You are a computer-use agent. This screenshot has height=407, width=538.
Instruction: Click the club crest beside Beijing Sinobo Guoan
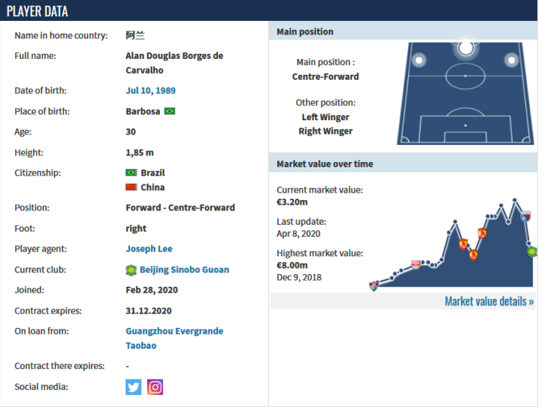tap(132, 270)
